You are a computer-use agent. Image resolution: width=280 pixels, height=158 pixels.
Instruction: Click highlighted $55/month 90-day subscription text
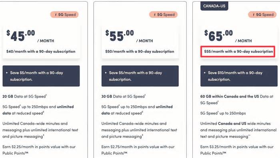click(238, 52)
